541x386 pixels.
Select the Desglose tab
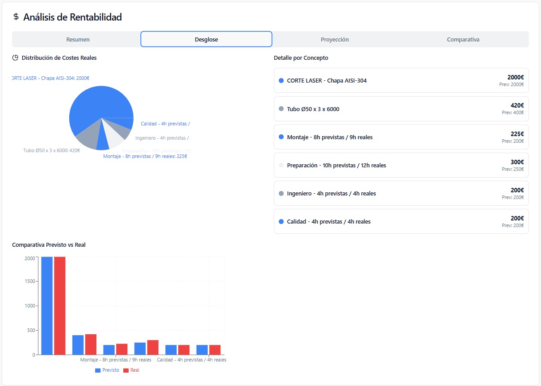206,39
